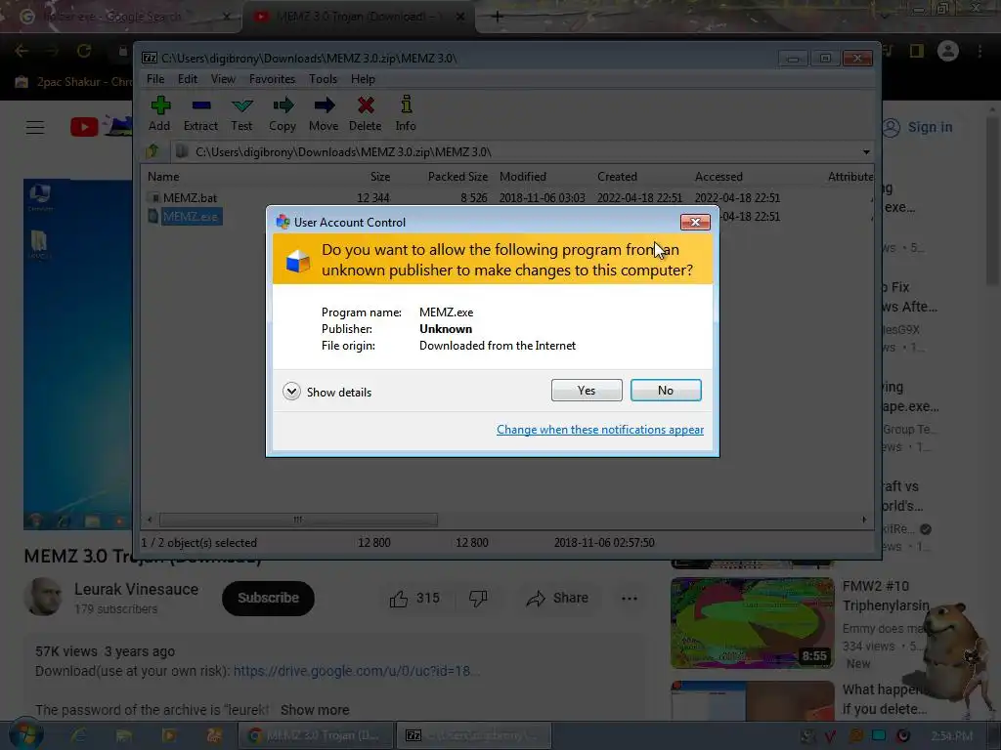The height and width of the screenshot is (750, 1001).
Task: Sort by Modified column header
Action: click(523, 177)
